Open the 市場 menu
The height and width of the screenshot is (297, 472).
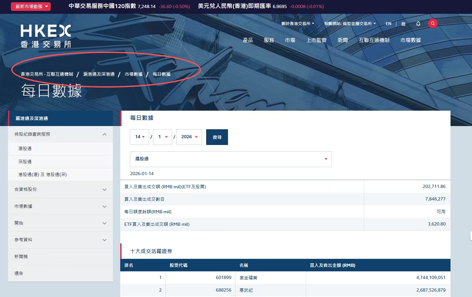(290, 40)
